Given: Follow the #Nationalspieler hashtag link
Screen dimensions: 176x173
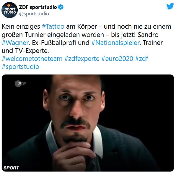Looking at the screenshot, I should [x=115, y=43].
